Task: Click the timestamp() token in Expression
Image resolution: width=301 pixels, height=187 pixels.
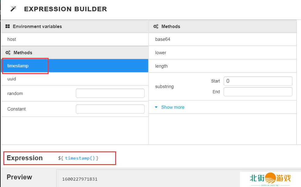Action: [x=80, y=158]
